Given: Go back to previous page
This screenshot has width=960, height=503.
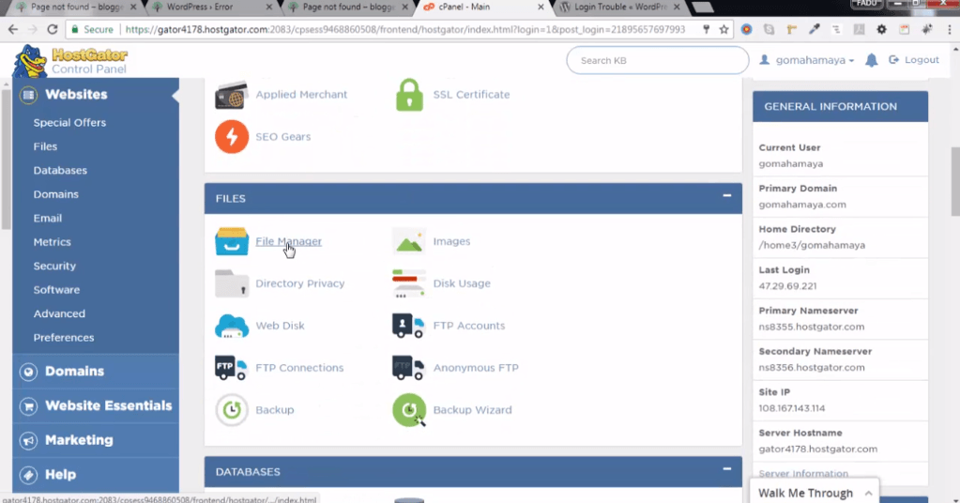Looking at the screenshot, I should (x=13, y=29).
